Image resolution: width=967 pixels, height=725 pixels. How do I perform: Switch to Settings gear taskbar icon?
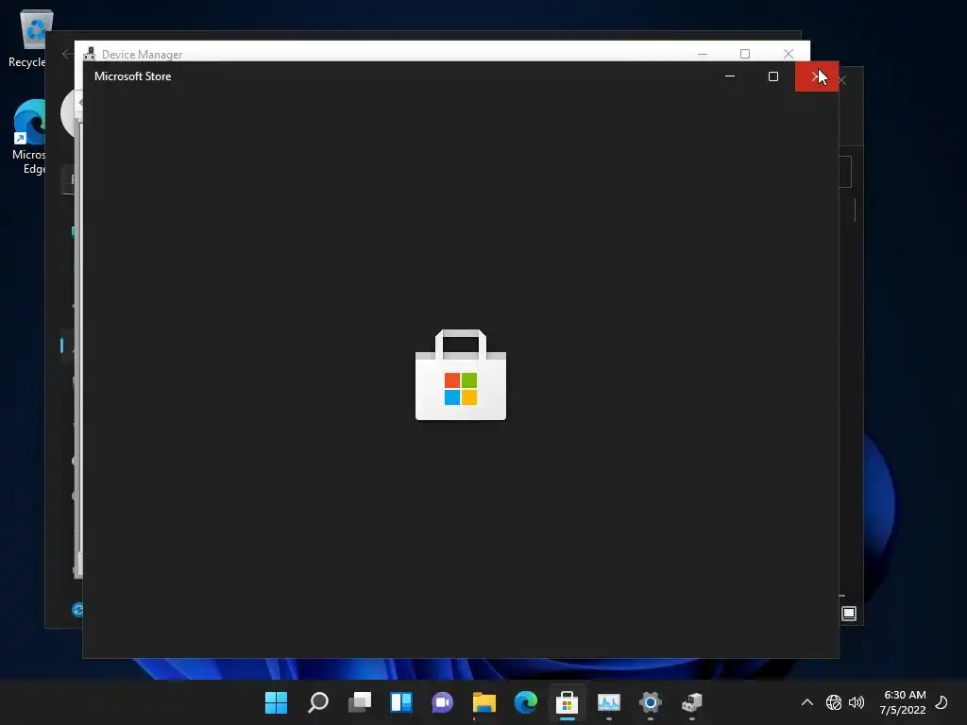[x=650, y=702]
